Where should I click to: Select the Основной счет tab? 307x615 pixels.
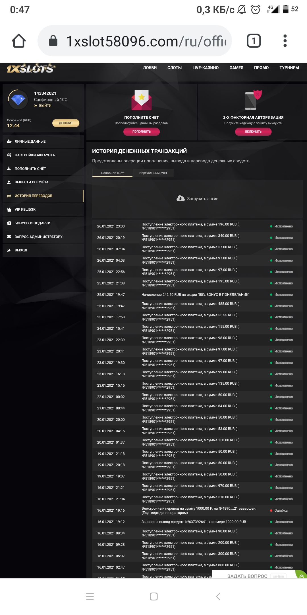pos(112,173)
